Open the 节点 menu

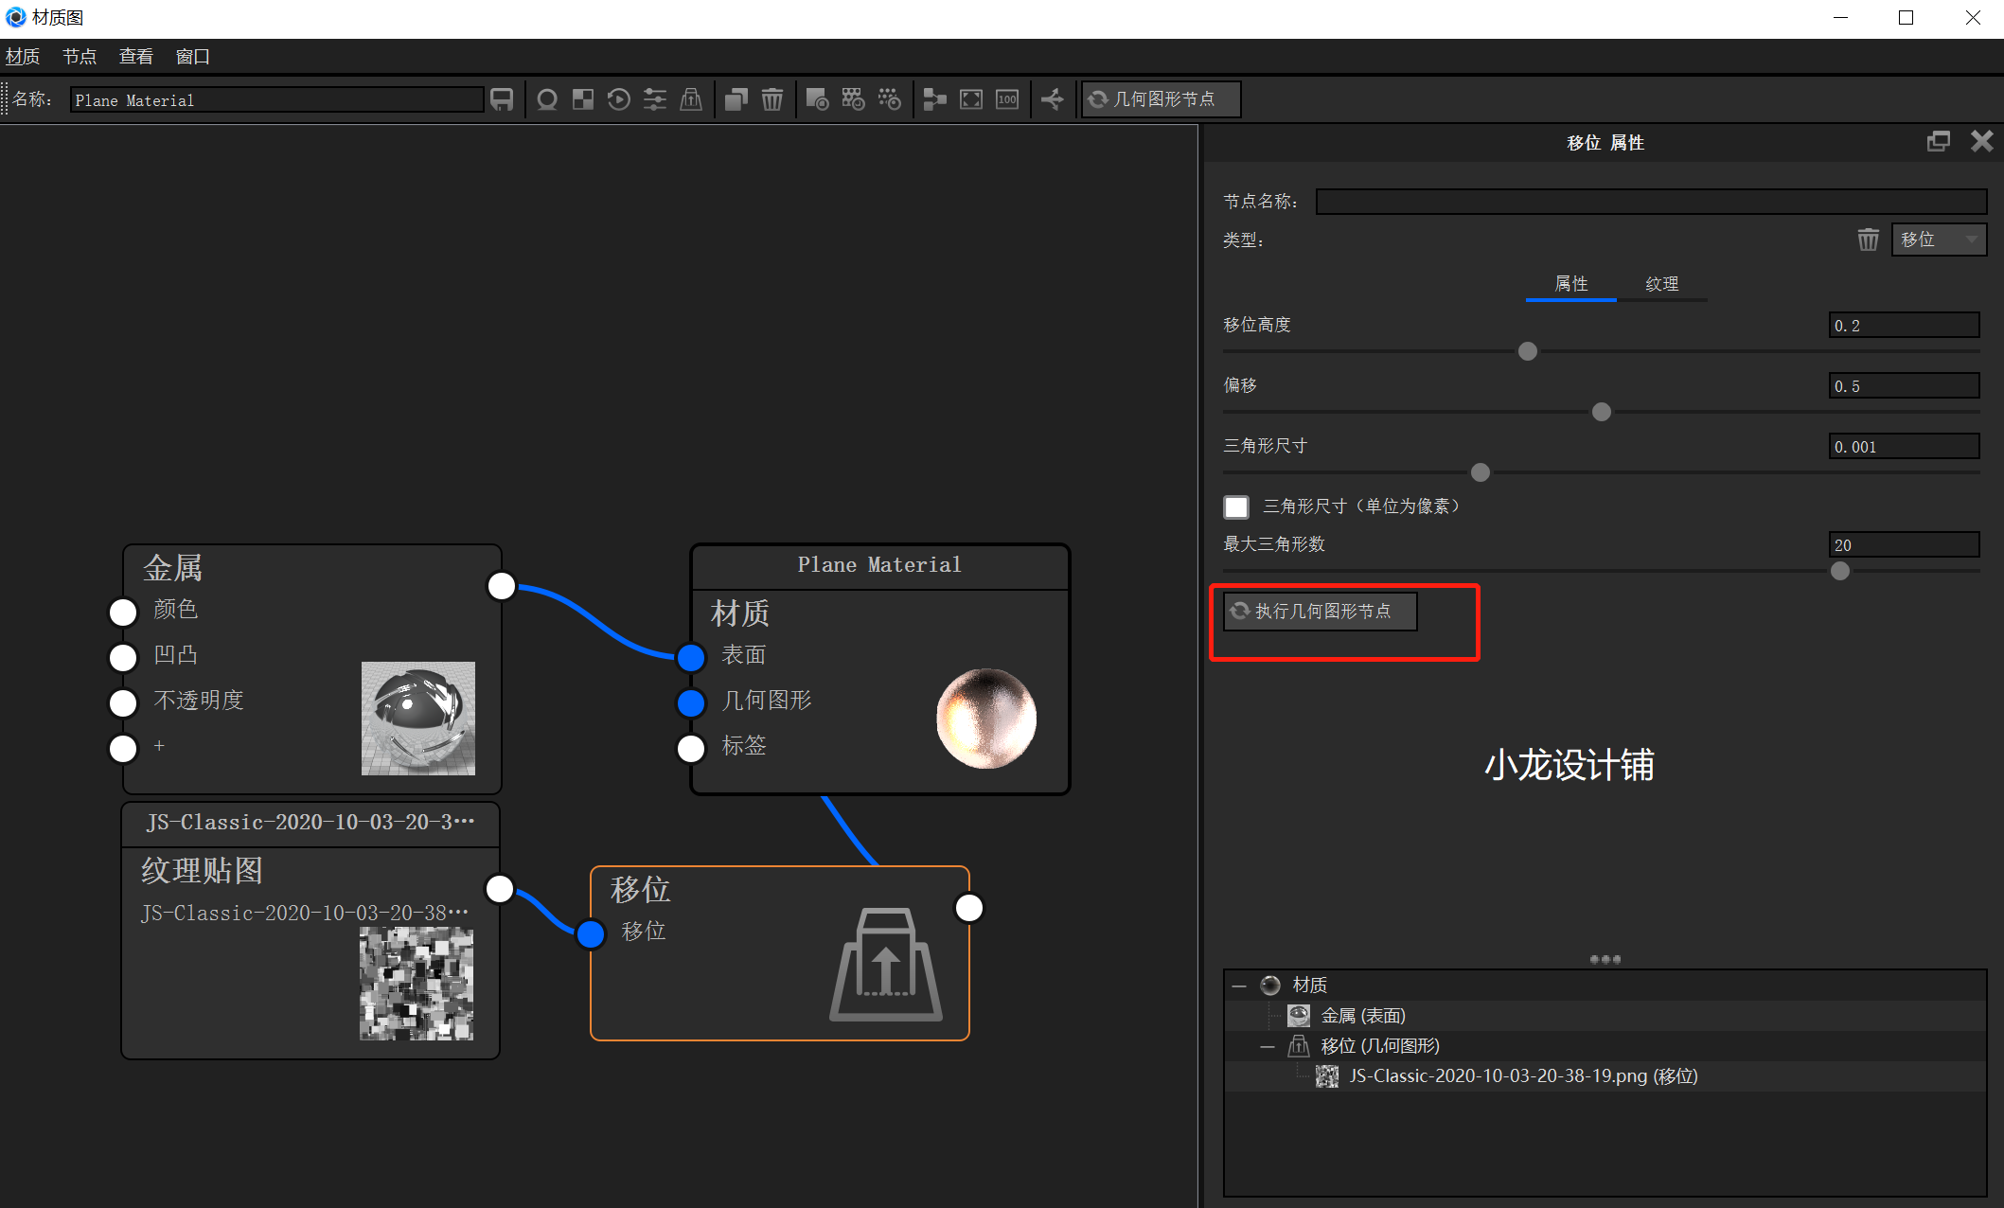tap(80, 56)
